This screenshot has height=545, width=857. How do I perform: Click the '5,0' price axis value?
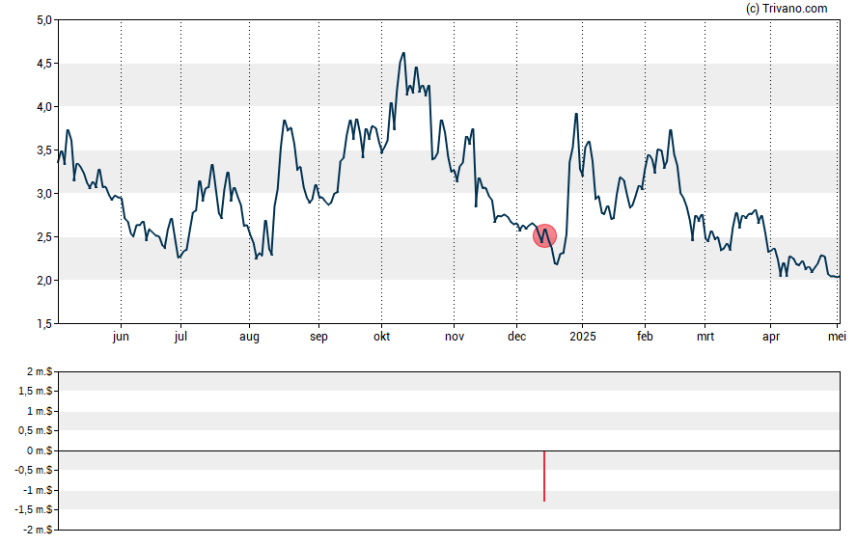click(44, 20)
